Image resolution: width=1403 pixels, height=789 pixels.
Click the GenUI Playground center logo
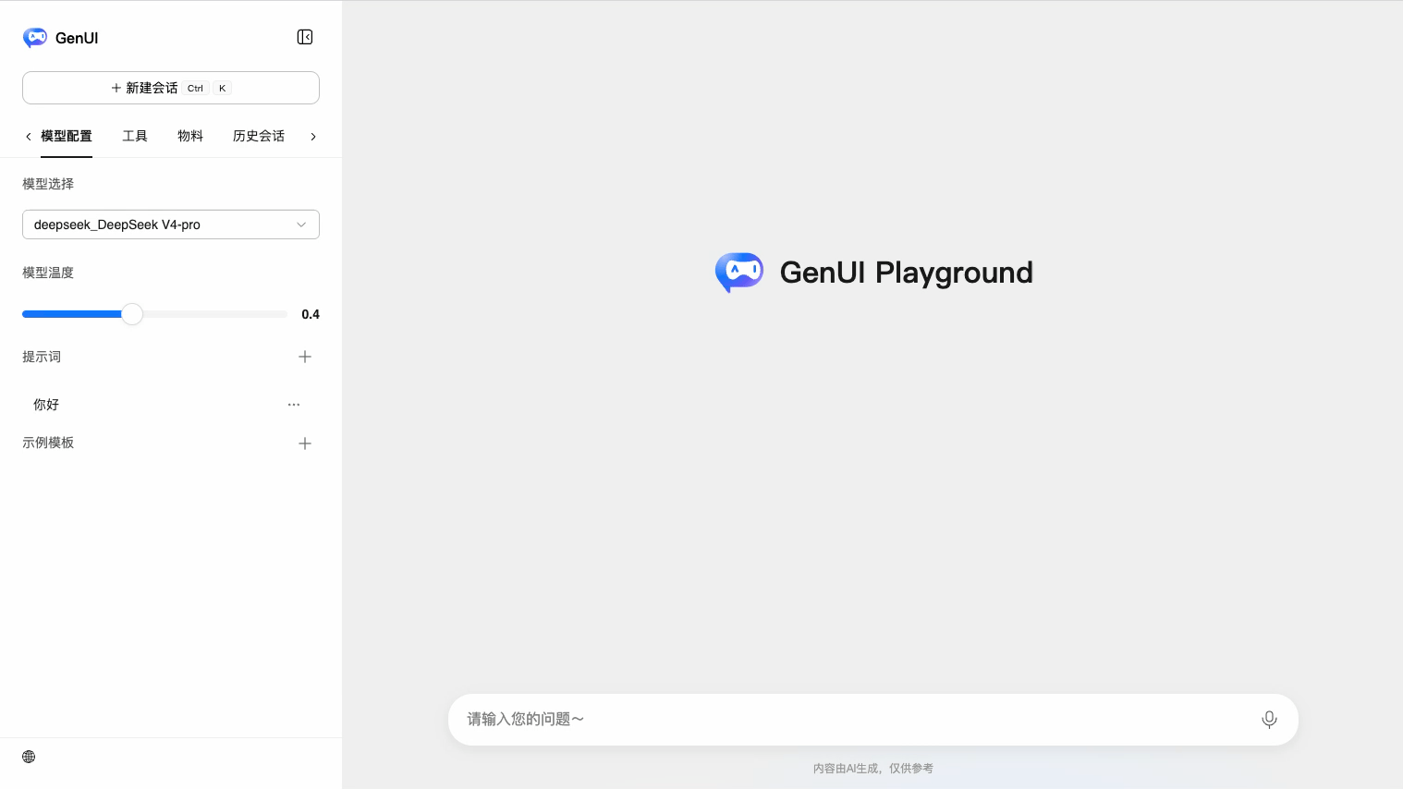[739, 273]
